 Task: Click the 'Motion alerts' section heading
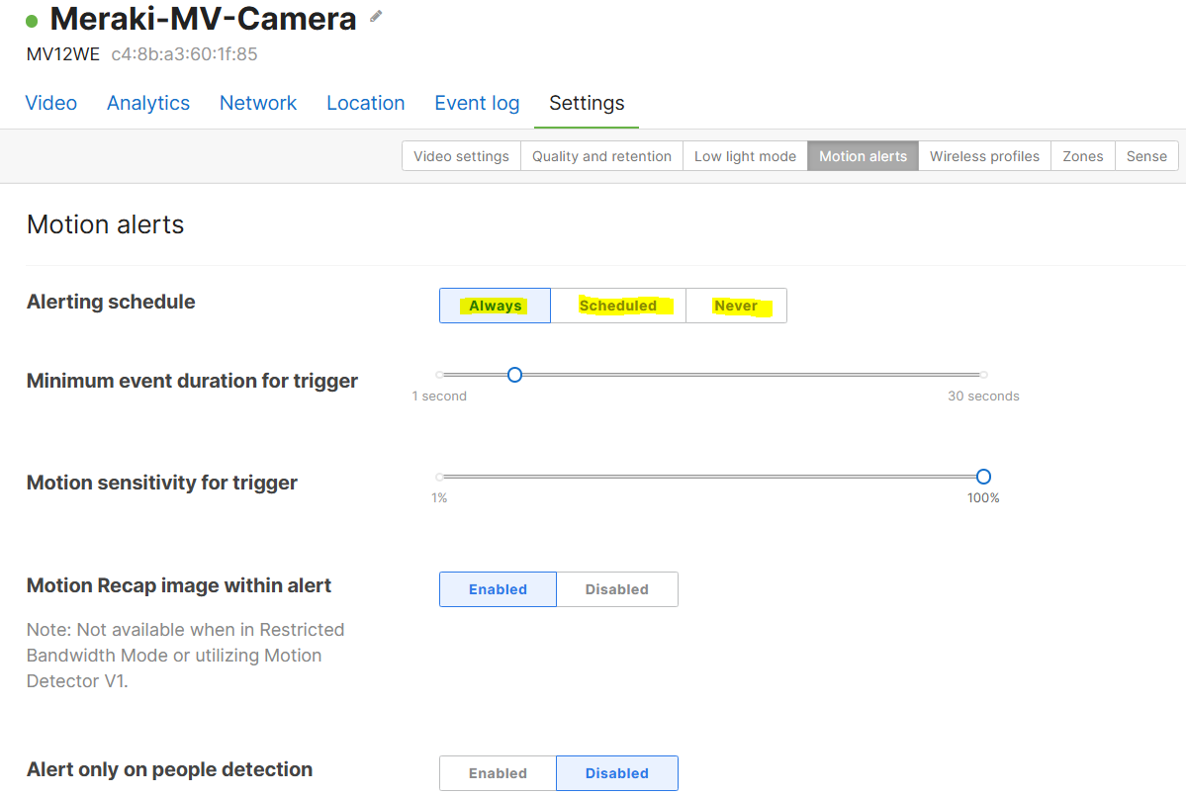click(105, 224)
